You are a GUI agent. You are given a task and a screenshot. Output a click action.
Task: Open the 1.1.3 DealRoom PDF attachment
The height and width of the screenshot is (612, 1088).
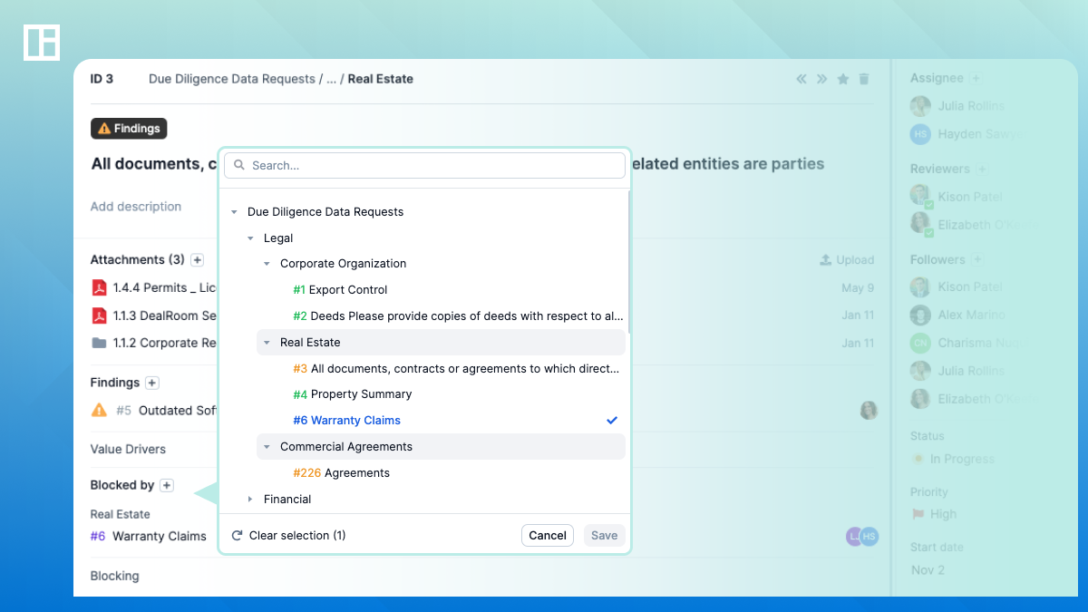[154, 316]
